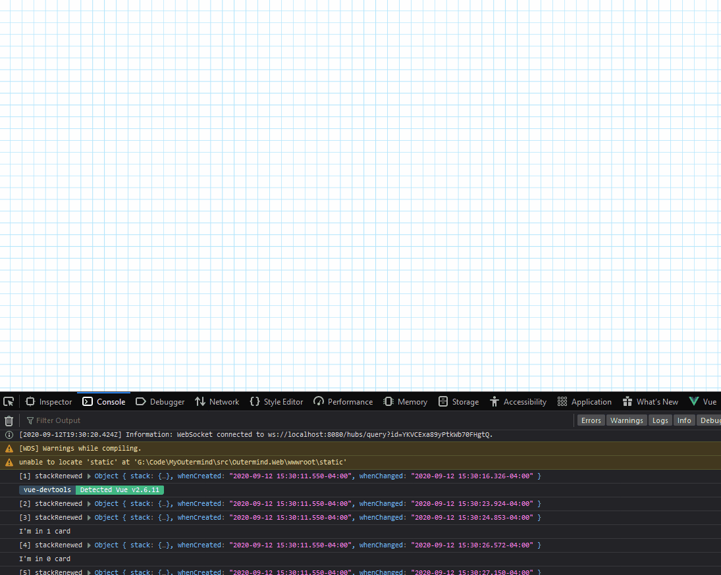The image size is (721, 575).
Task: Open the Accessibility tab
Action: (x=518, y=402)
